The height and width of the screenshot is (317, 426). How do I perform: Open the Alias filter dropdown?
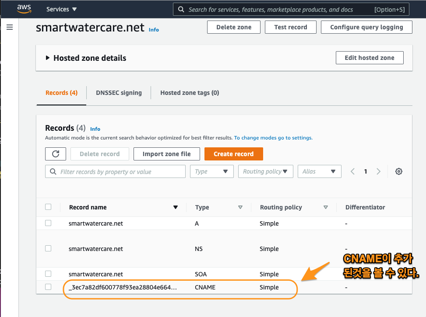(x=319, y=171)
